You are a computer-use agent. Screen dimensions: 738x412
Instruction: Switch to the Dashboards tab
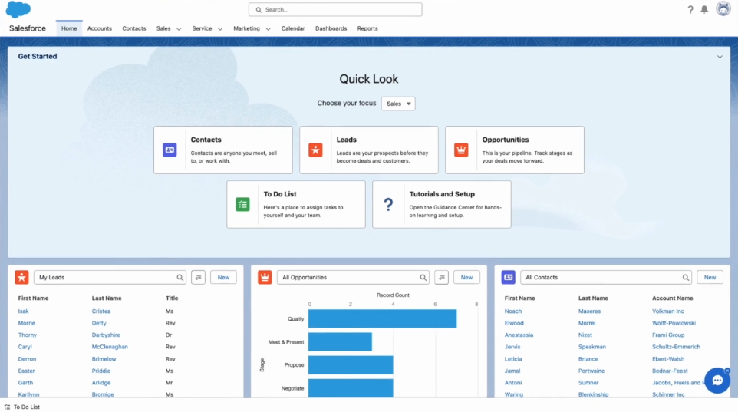(x=331, y=28)
